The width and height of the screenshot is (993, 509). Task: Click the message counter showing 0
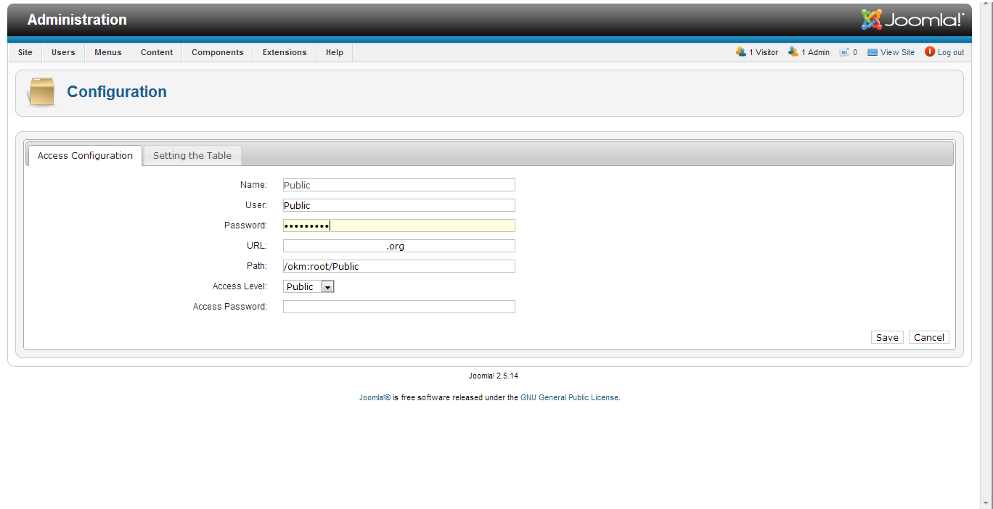854,51
